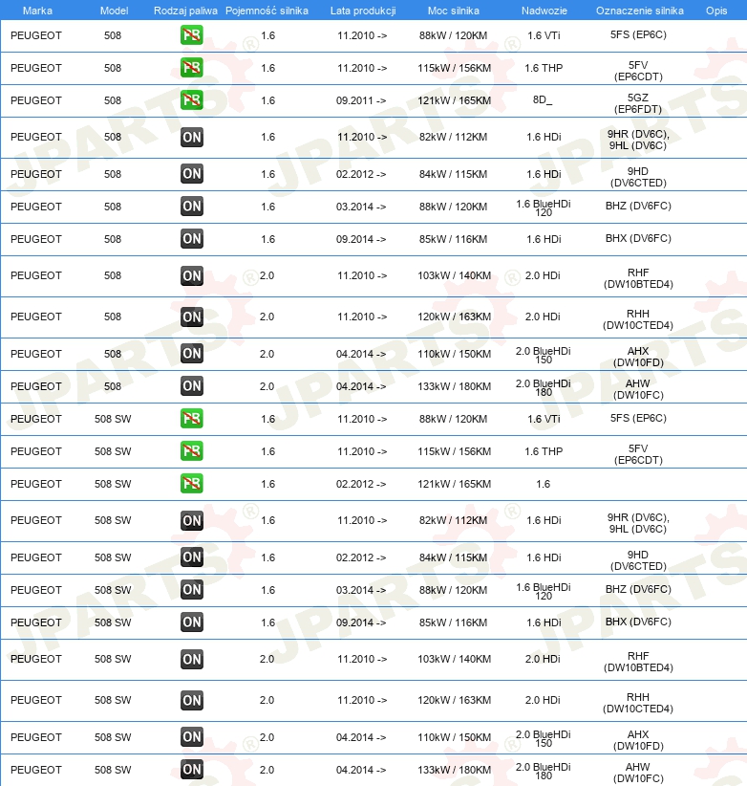Viewport: 747px width, 786px height.
Task: Select the 115kW / 156KM cell in the 508 row
Action: (x=454, y=68)
